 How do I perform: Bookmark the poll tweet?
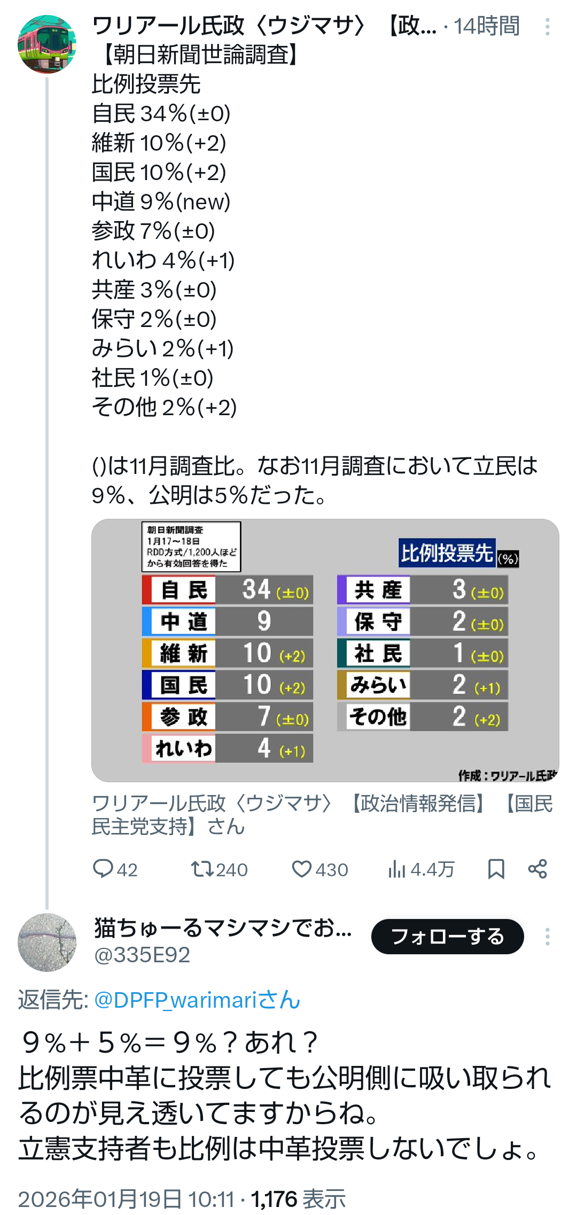(x=496, y=869)
